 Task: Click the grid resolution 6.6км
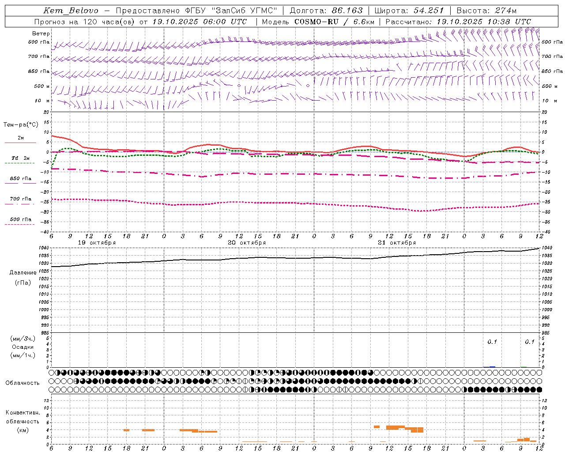pos(364,22)
